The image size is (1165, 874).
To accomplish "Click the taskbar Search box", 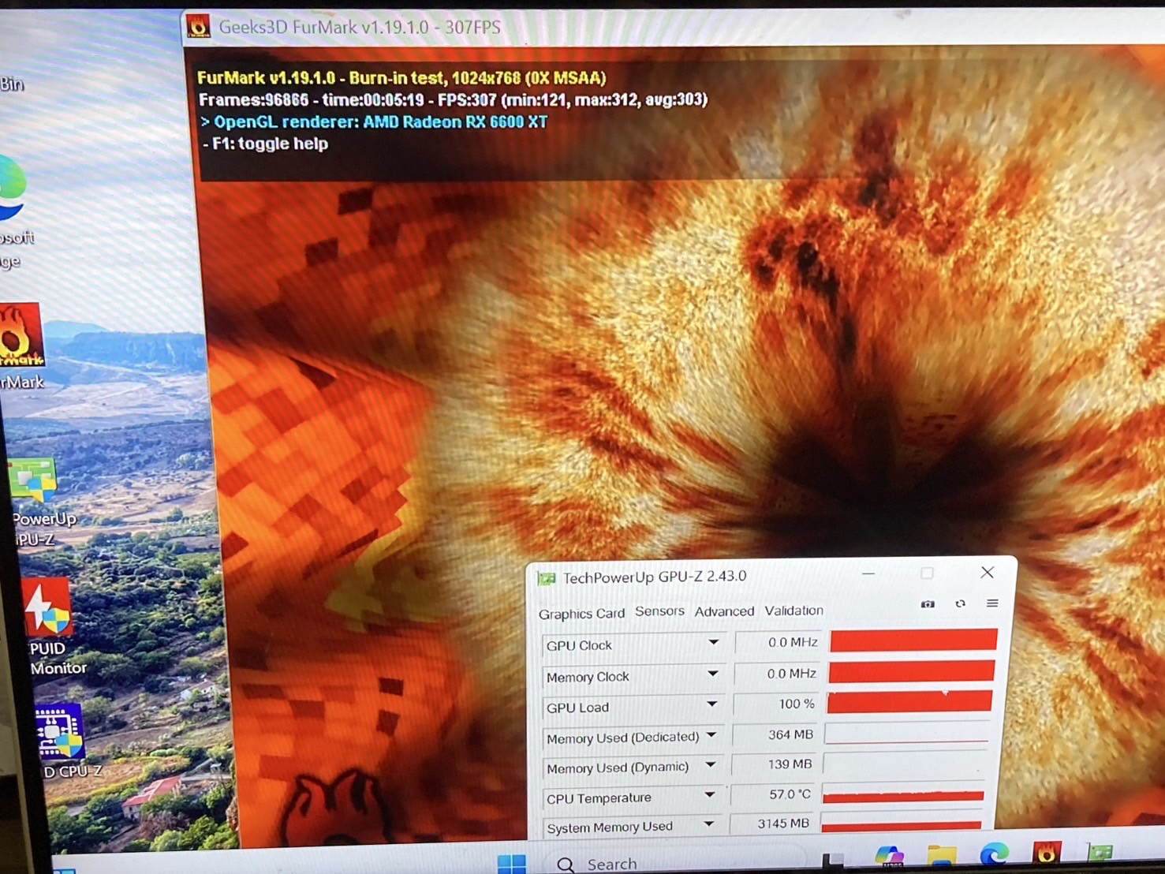I will pos(678,863).
